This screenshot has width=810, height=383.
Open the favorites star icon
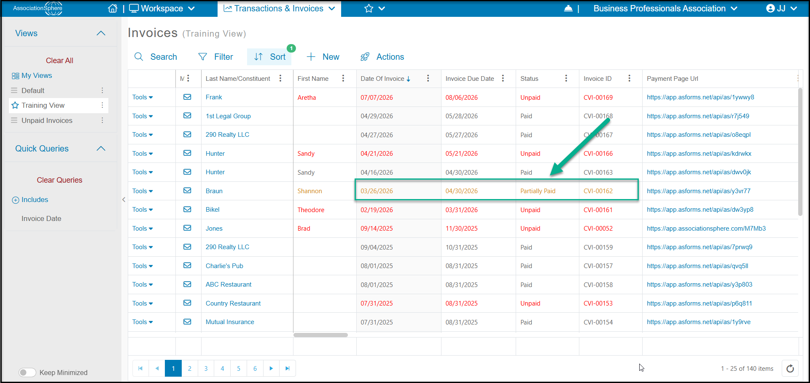coord(369,8)
